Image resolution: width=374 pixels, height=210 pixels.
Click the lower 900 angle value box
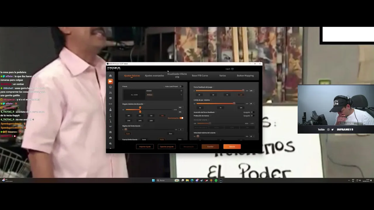pos(181,112)
